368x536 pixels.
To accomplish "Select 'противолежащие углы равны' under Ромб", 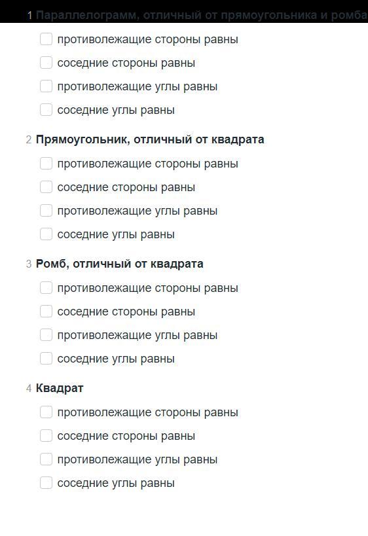I will pyautogui.click(x=46, y=335).
